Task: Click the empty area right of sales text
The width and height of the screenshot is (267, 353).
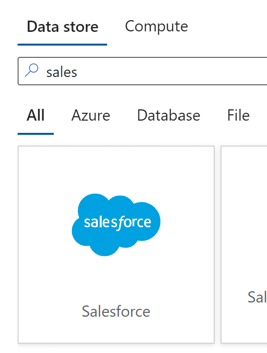Action: (x=171, y=71)
